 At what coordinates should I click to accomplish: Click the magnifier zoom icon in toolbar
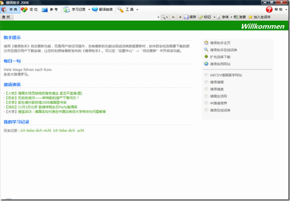coord(163,17)
